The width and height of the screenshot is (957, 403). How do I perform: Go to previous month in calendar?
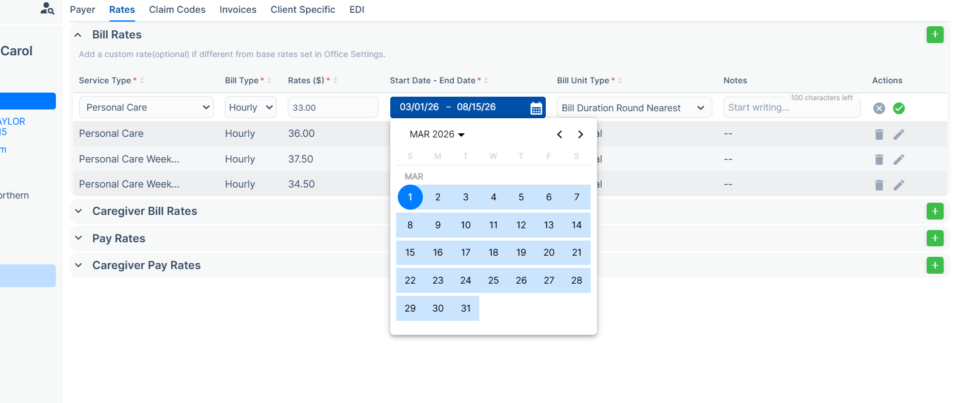559,135
